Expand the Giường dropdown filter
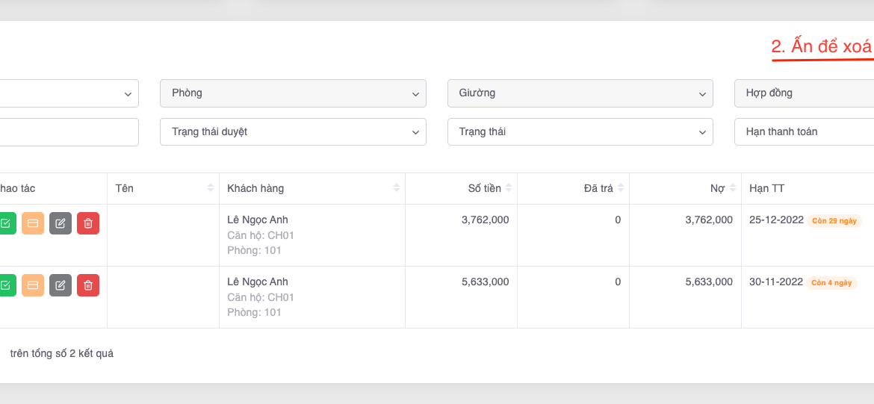Screen dimensions: 874x404 580,93
